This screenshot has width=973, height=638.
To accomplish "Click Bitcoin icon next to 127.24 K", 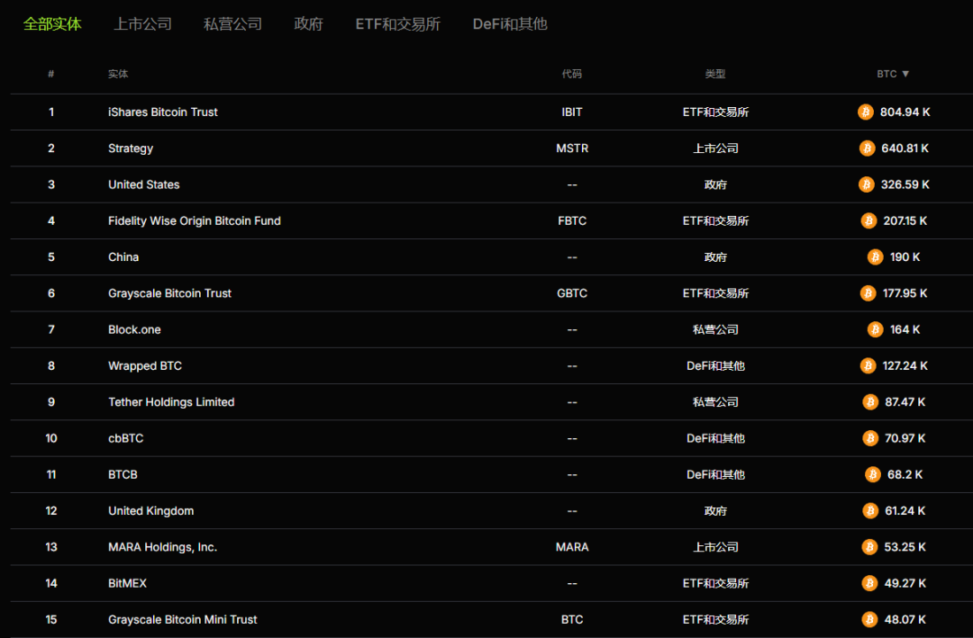I will click(868, 366).
